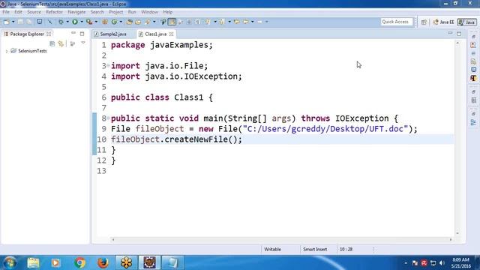The image size is (480, 270).
Task: Open the Source menu
Action: pyautogui.click(x=34, y=12)
